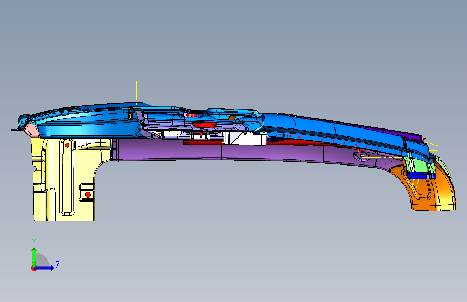Click the Y axis label text
The width and height of the screenshot is (467, 302).
[x=34, y=241]
